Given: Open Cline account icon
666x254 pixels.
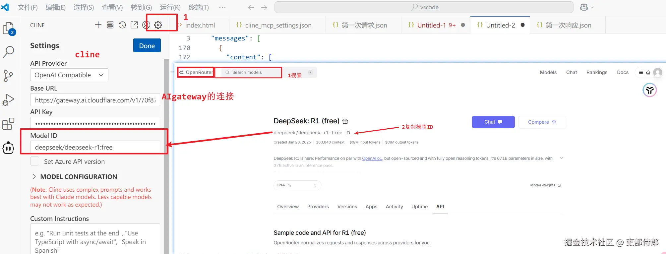Looking at the screenshot, I should coord(146,25).
